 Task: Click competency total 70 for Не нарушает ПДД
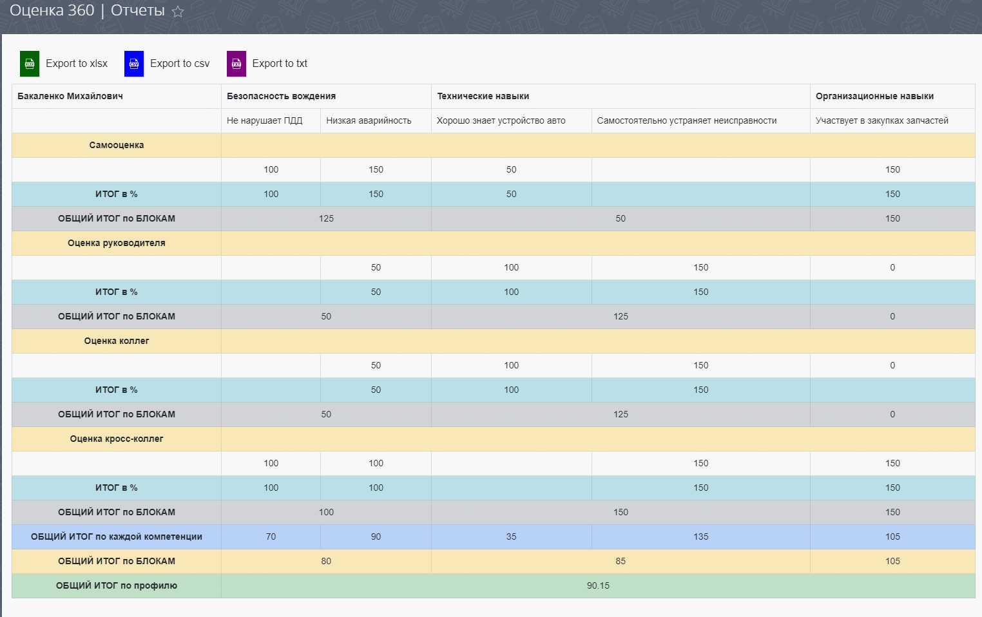(x=271, y=536)
